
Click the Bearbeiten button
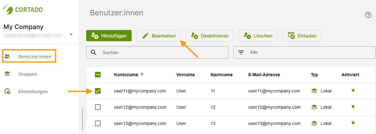pyautogui.click(x=159, y=36)
